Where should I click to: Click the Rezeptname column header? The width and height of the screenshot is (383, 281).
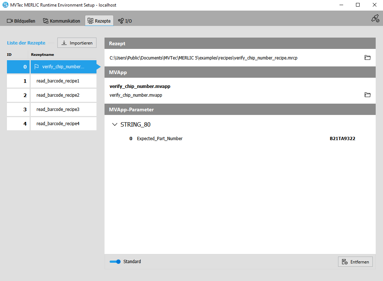[42, 54]
